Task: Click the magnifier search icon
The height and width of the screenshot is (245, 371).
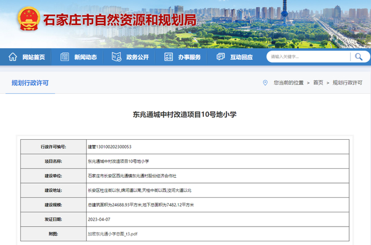Action: [x=359, y=57]
